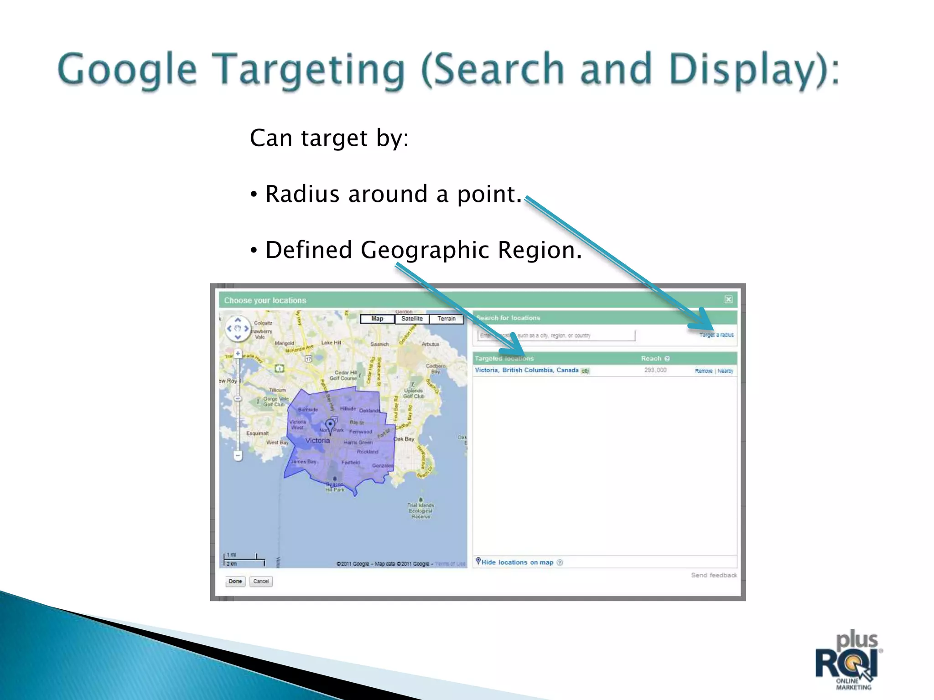934x700 pixels.
Task: Click the Burnside label on map
Action: [308, 410]
